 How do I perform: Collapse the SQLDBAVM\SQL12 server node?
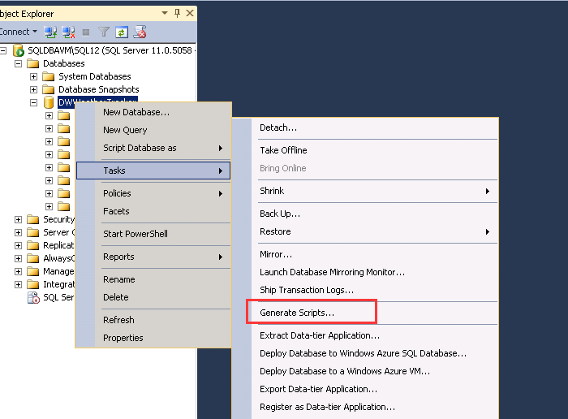(3, 50)
